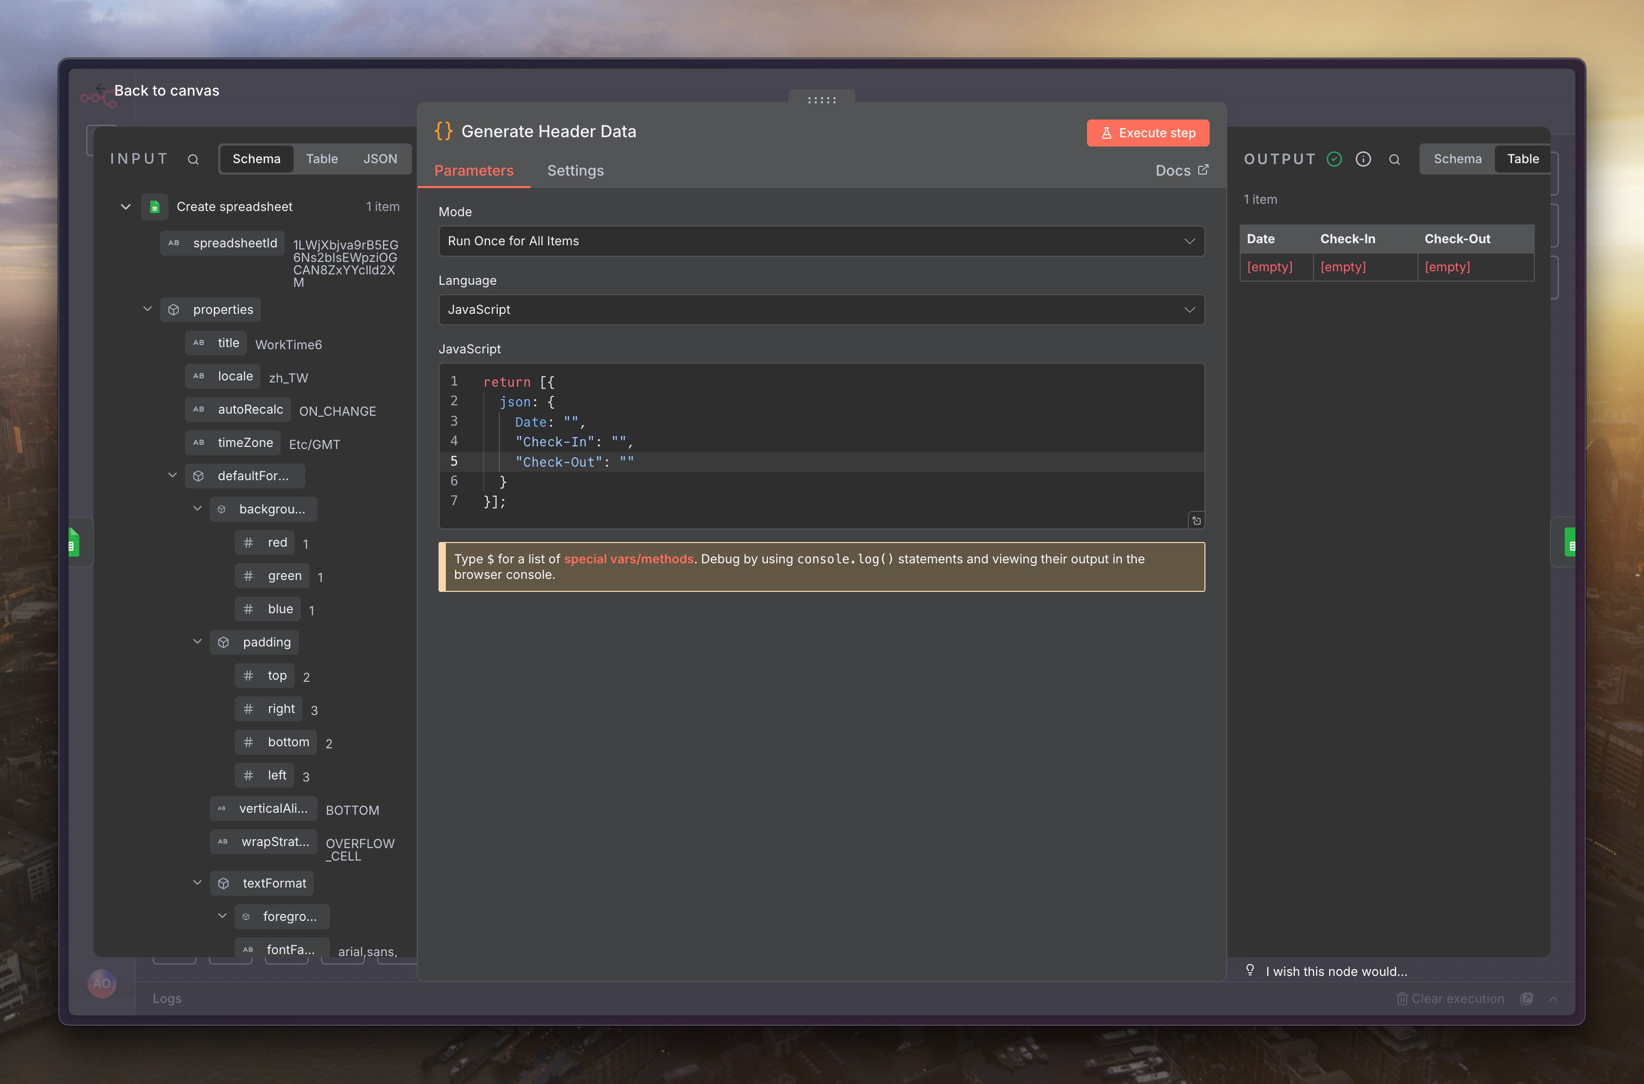Click the Execute step button
Image resolution: width=1644 pixels, height=1084 pixels.
[1147, 133]
